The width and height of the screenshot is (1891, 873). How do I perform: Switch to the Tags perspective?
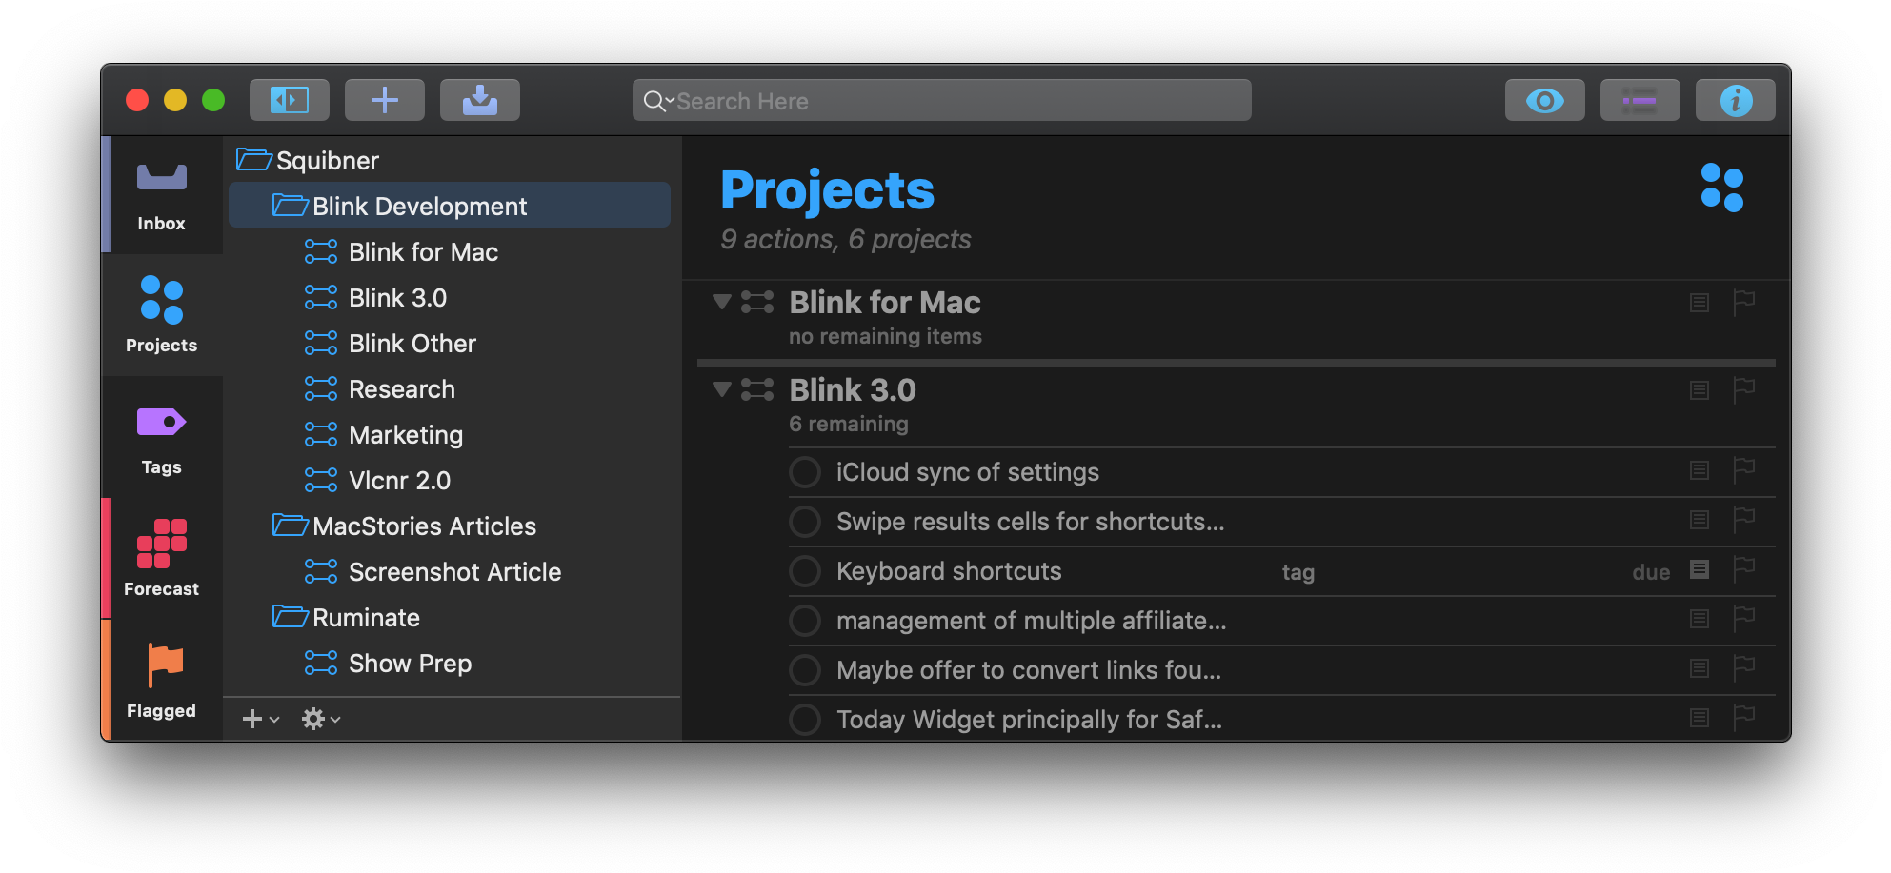pos(161,437)
